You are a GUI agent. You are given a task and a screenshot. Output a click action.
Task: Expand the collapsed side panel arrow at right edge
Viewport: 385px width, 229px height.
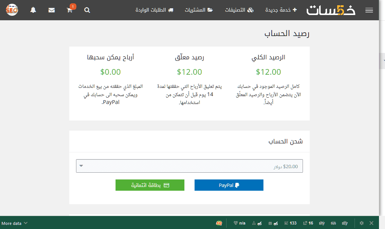[x=383, y=61]
